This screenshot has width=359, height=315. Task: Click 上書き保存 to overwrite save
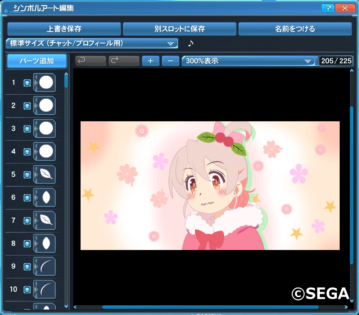tap(64, 29)
